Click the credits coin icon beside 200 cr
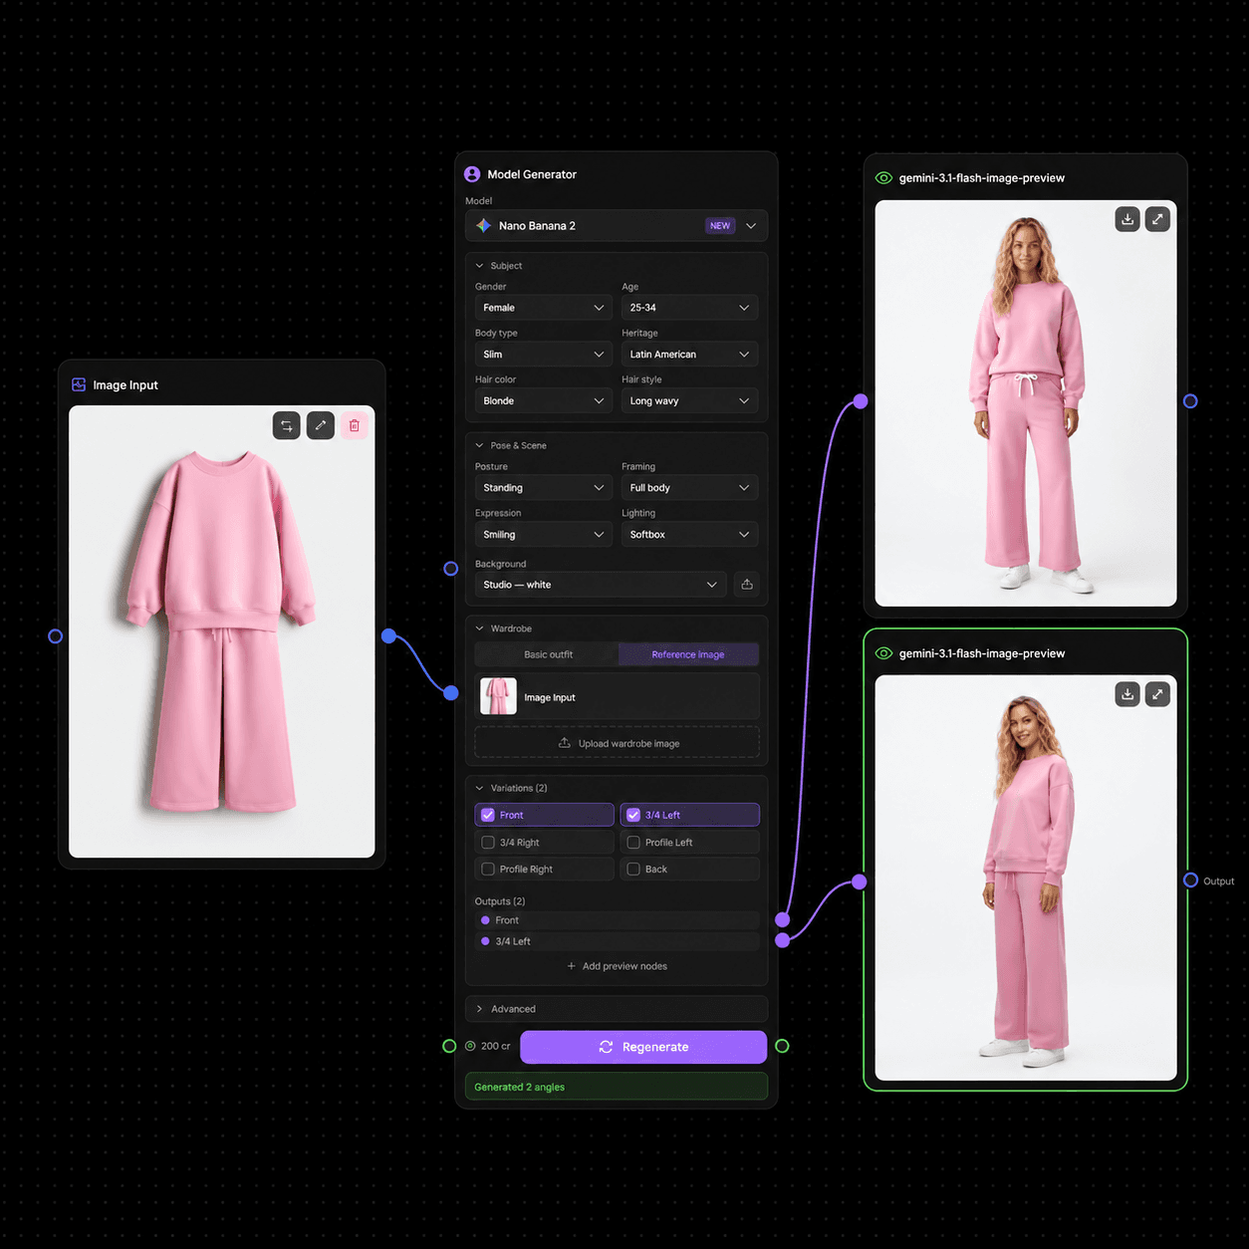1249x1249 pixels. pyautogui.click(x=471, y=1046)
